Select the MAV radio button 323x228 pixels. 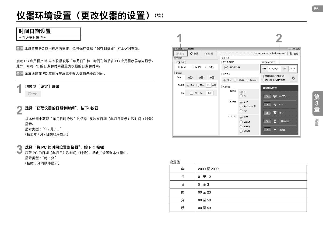coord(192,67)
